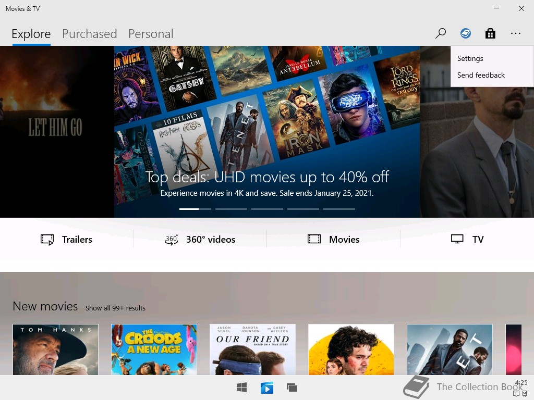Click the clock showing 4:25
Image resolution: width=534 pixels, height=400 pixels.
[x=521, y=383]
